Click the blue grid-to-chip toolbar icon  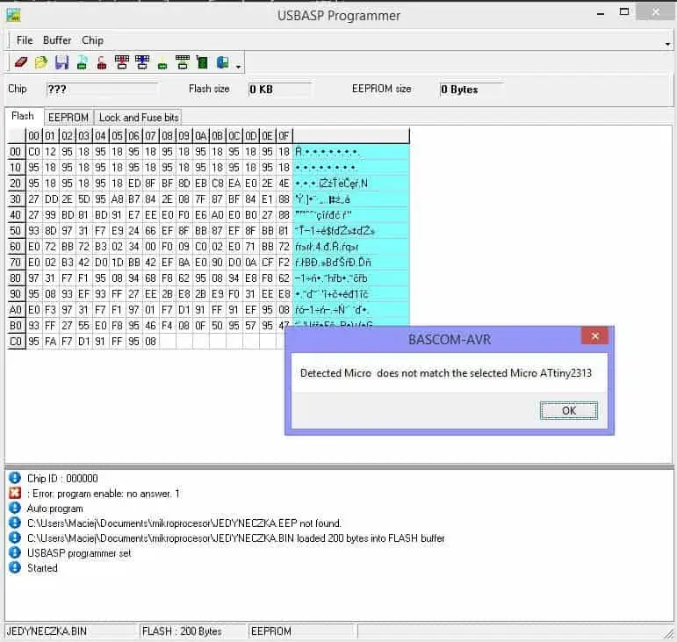click(x=142, y=62)
